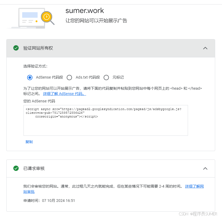Collapse the 已请求审核 section chevron
222x218 pixels.
point(205,169)
